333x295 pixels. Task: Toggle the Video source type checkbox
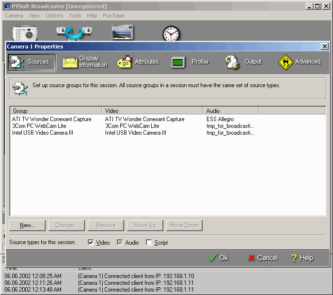coord(91,243)
